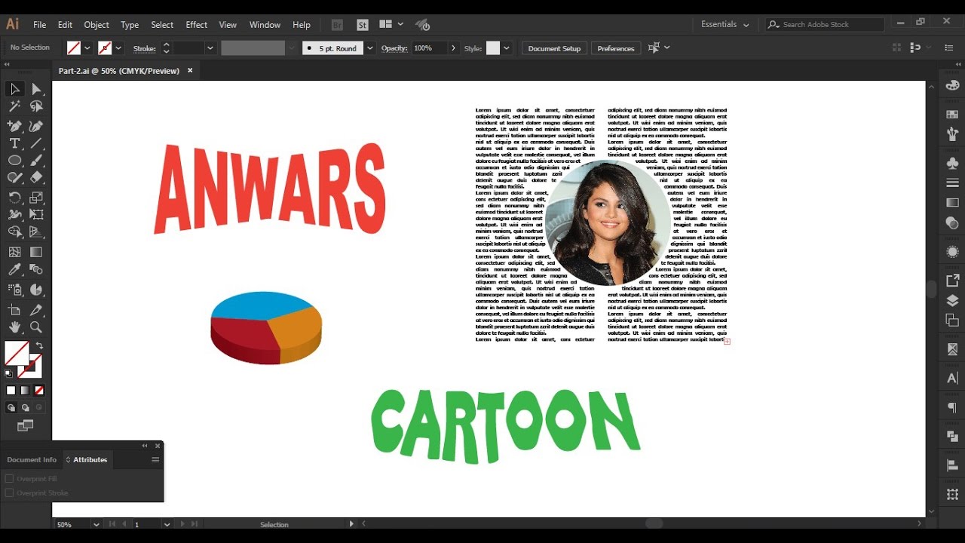Open the Paragraph panel icon

coord(952,408)
